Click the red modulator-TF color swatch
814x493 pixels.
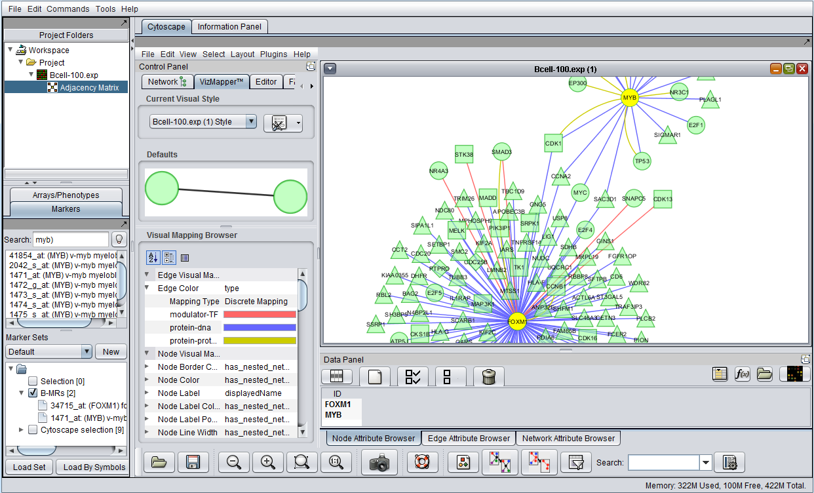[x=260, y=315]
